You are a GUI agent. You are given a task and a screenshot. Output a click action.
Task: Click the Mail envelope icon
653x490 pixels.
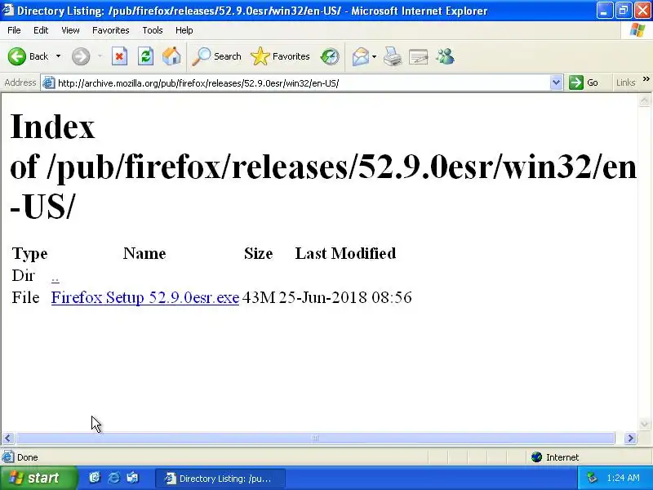[x=360, y=56]
